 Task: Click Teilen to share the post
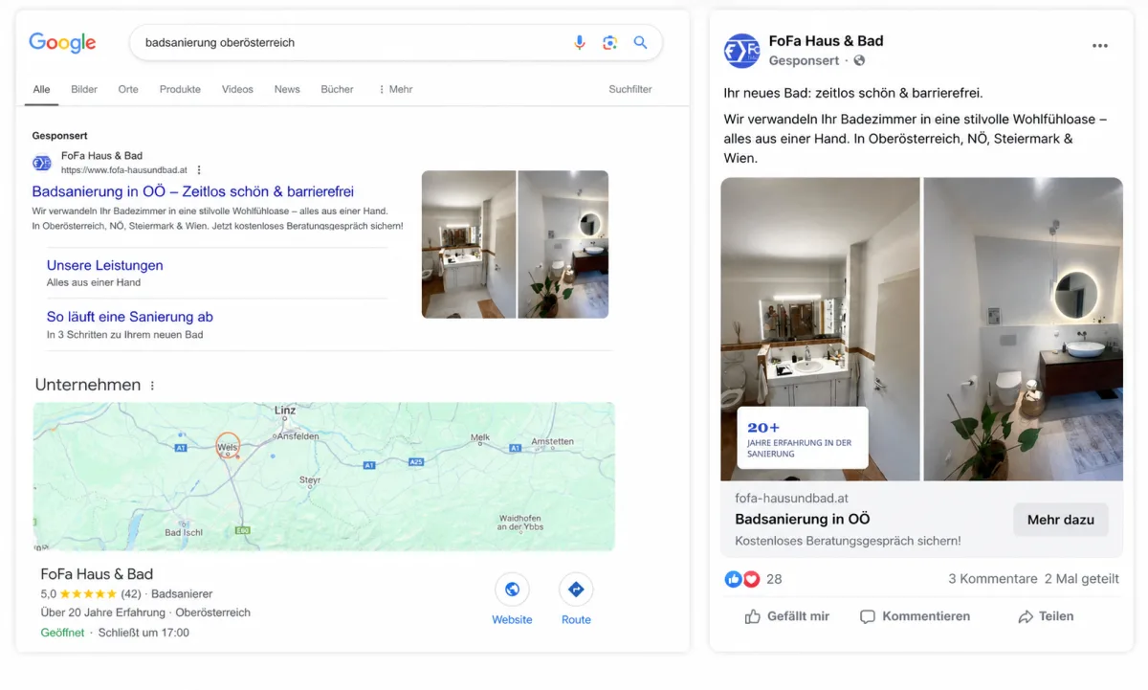click(1046, 616)
